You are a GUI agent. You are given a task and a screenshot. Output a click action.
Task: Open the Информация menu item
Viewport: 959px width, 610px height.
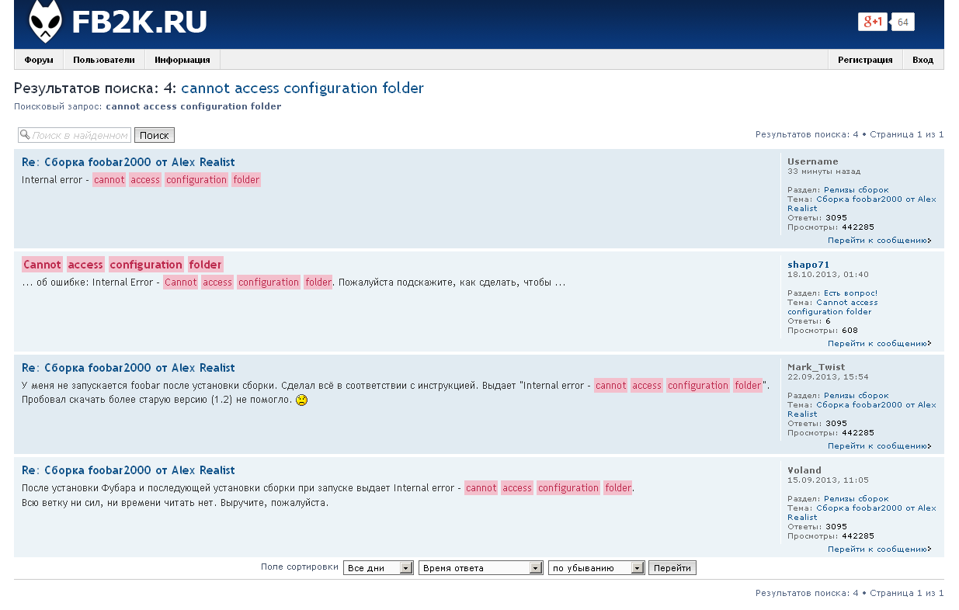click(182, 60)
